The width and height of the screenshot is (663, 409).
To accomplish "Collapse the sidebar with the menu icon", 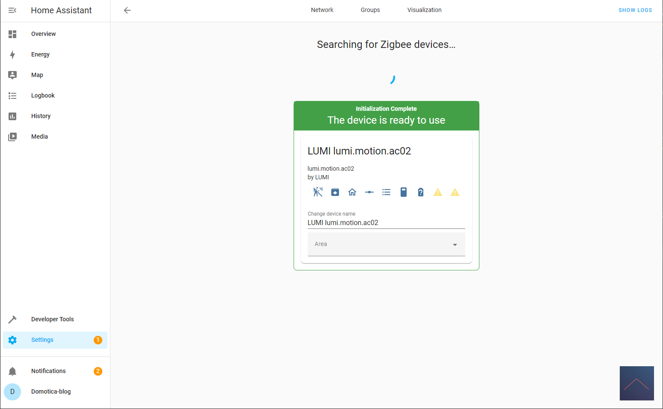I will [x=12, y=10].
